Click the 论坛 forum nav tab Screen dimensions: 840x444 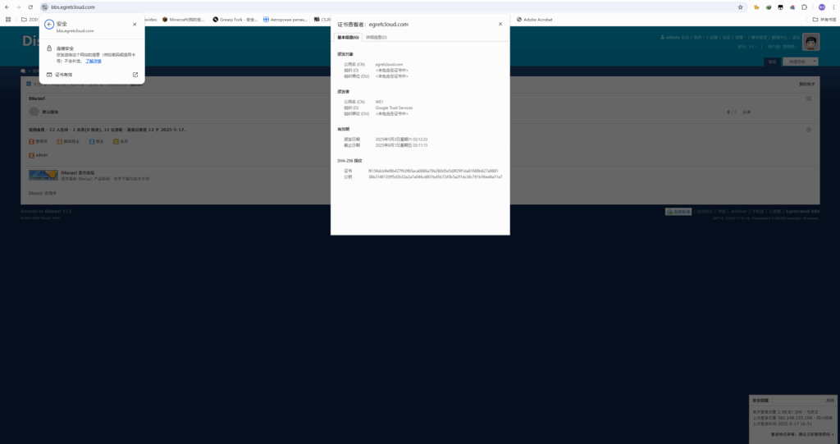click(772, 62)
